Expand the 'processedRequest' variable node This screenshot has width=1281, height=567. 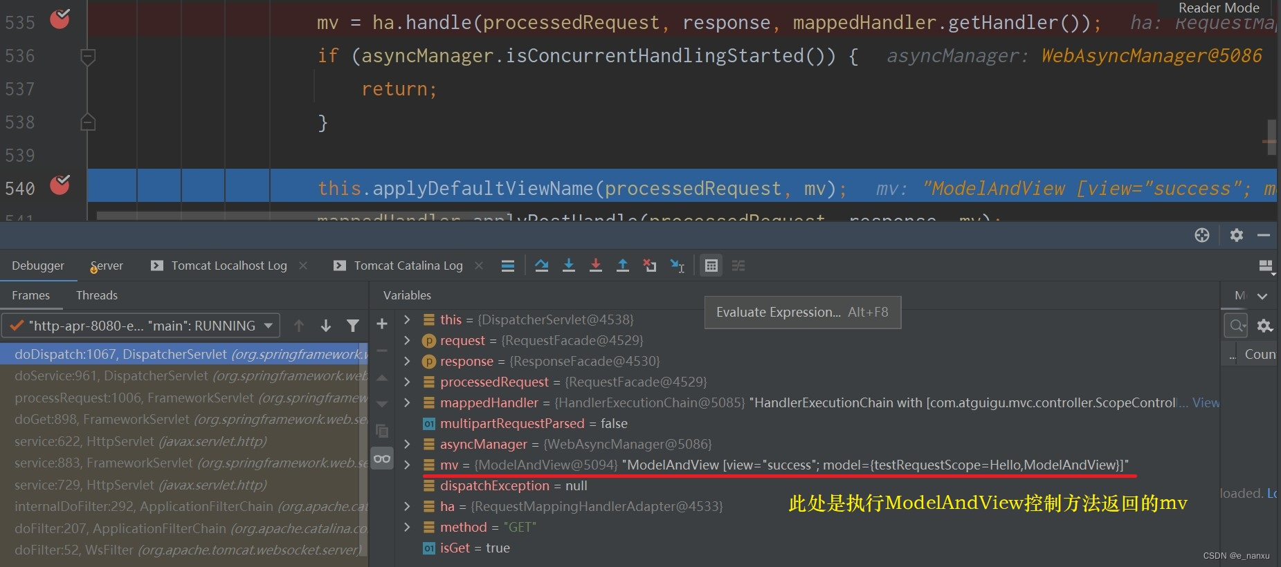[408, 382]
